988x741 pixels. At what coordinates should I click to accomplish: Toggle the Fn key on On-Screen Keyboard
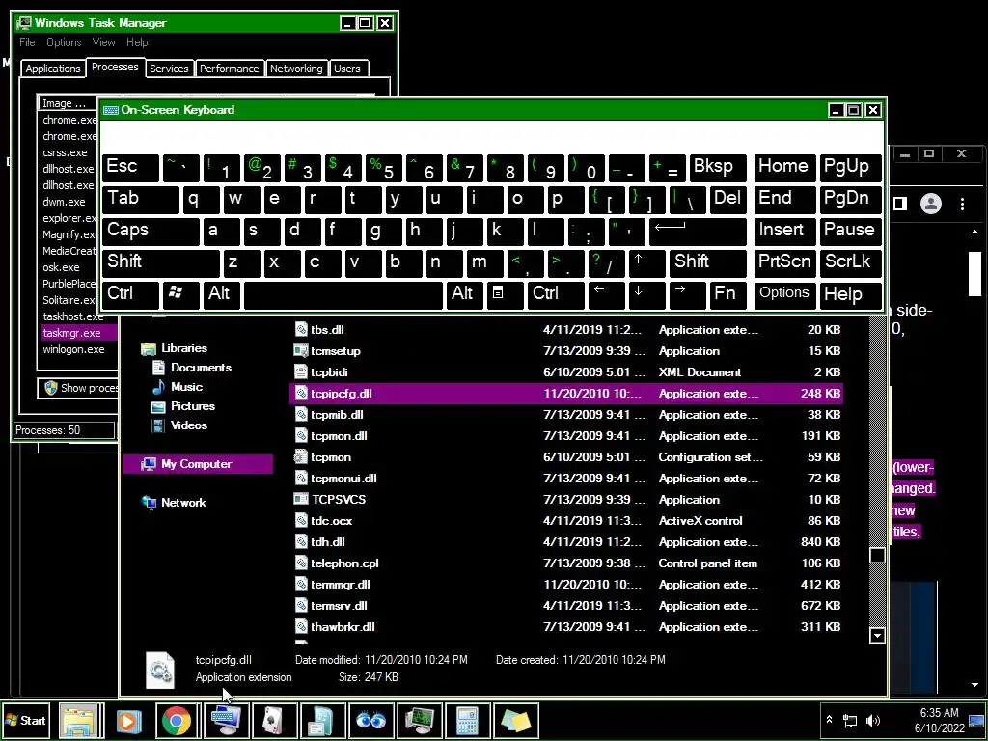(727, 294)
